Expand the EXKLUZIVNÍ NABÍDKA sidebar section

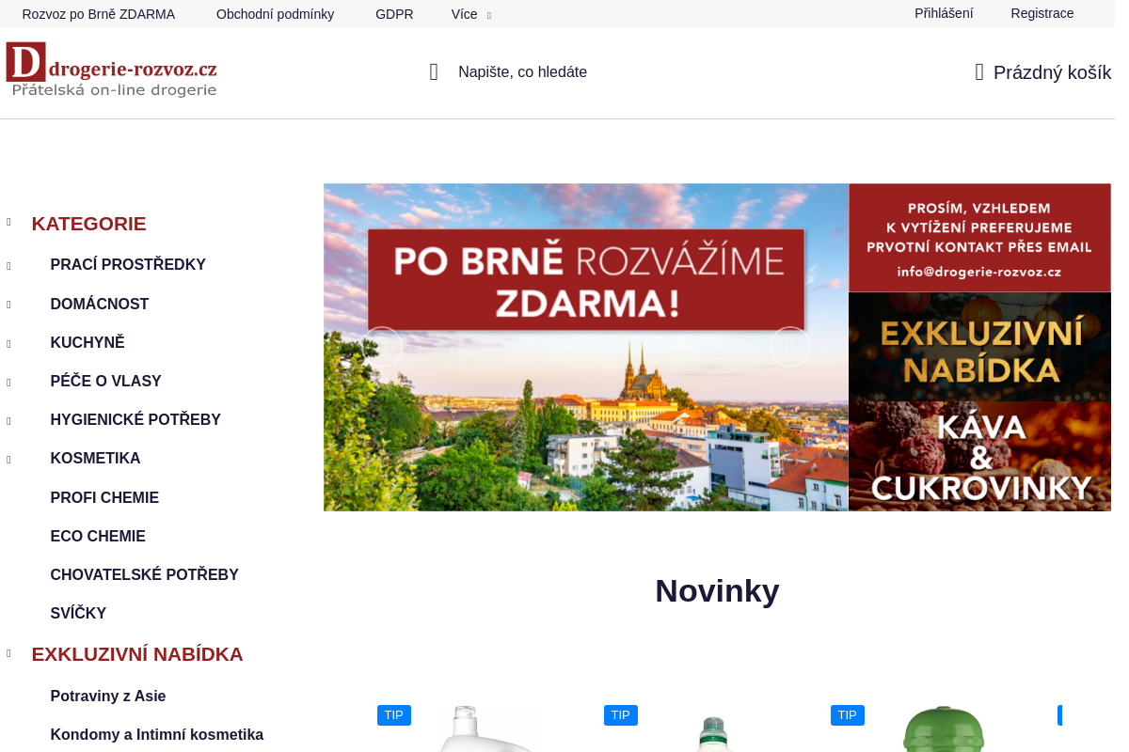click(8, 653)
